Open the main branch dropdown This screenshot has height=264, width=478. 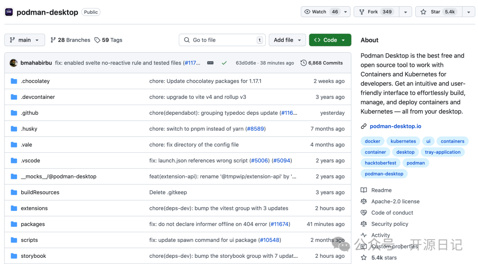[25, 40]
